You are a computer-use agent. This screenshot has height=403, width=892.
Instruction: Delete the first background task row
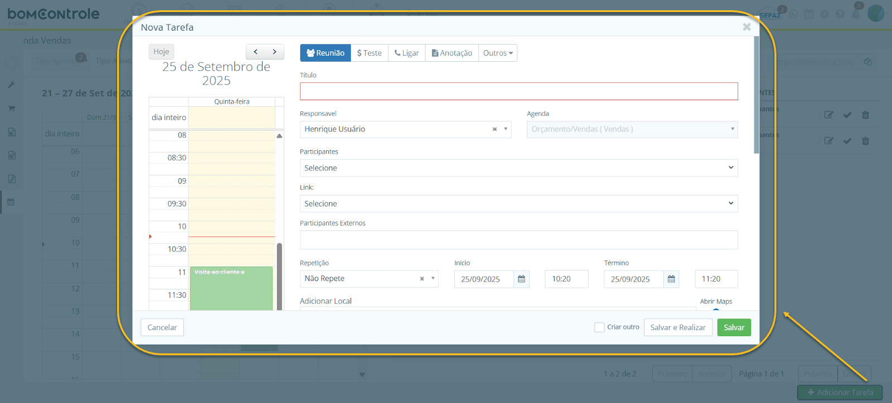point(866,115)
